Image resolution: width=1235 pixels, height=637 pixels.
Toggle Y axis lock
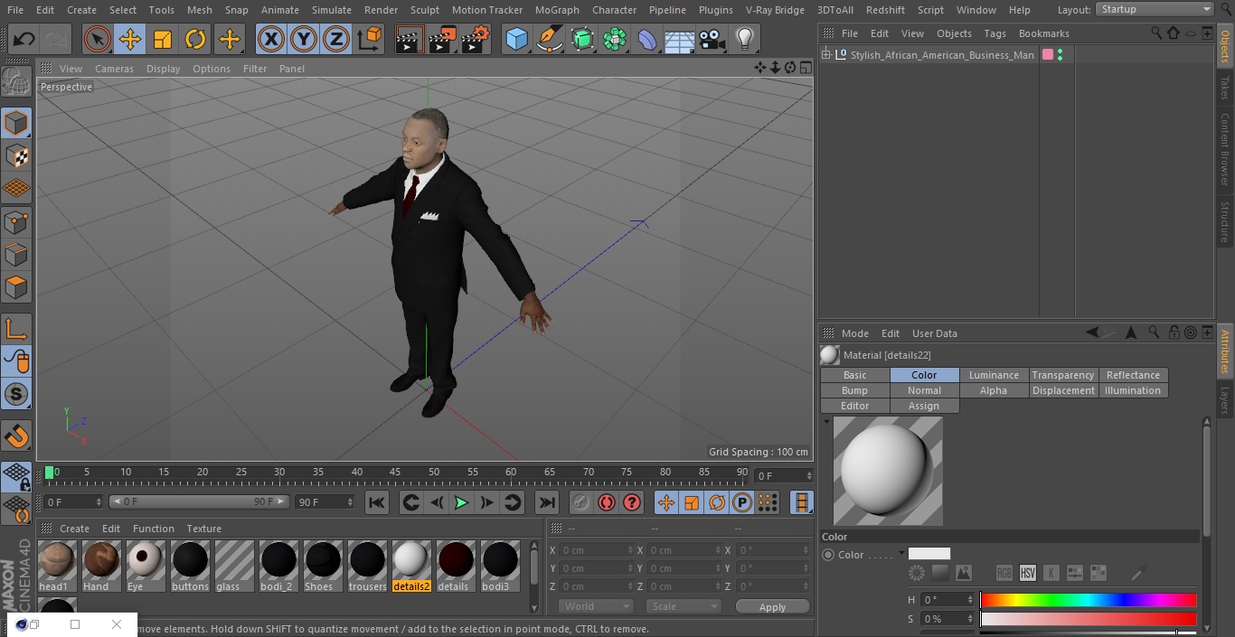(x=304, y=39)
